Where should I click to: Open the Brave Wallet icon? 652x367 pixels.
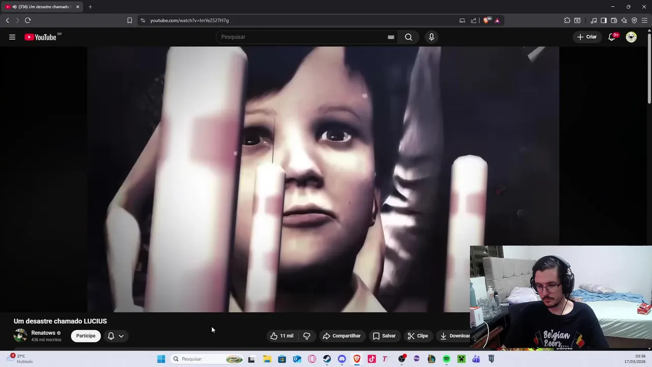614,20
